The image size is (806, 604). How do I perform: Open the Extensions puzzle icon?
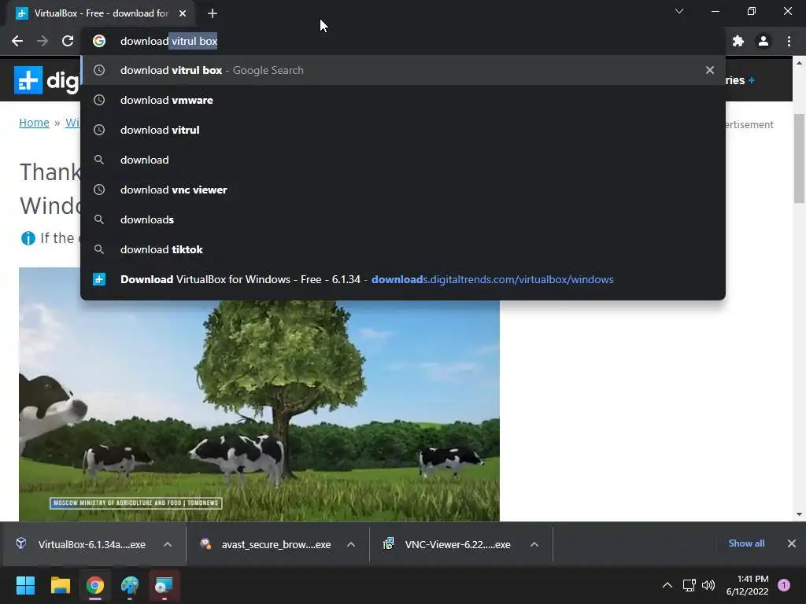[x=738, y=41]
